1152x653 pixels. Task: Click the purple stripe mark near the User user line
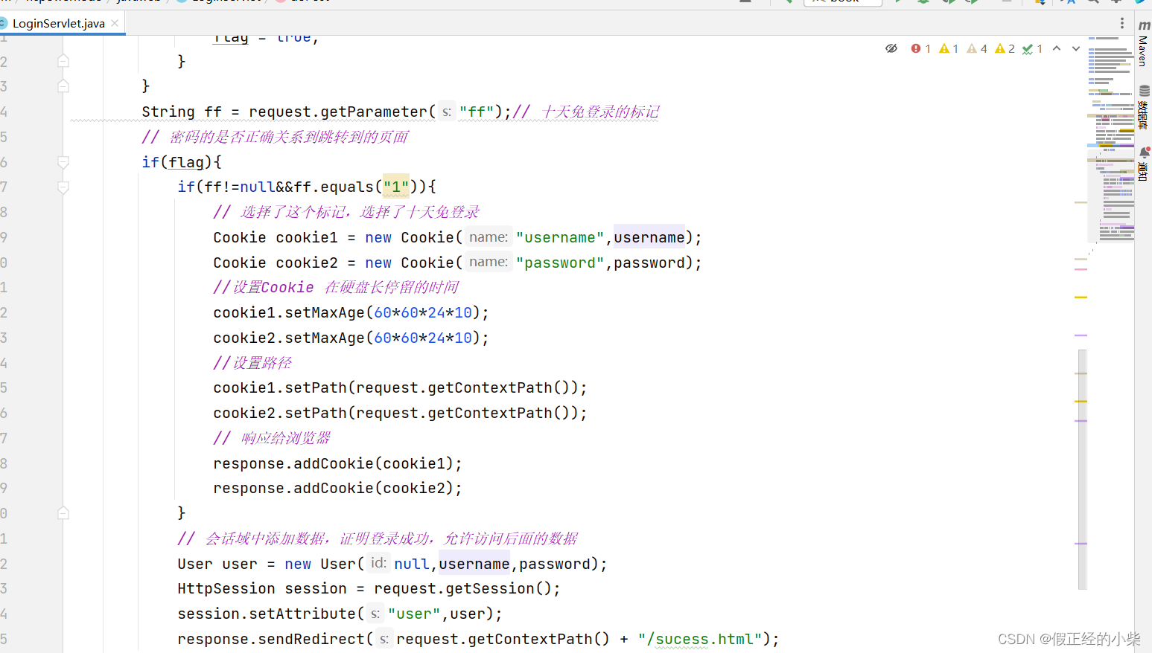[1081, 544]
